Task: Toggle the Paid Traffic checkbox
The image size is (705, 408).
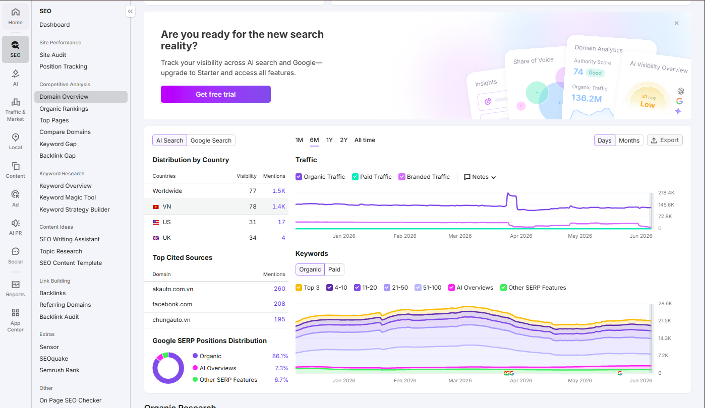Action: click(x=356, y=177)
